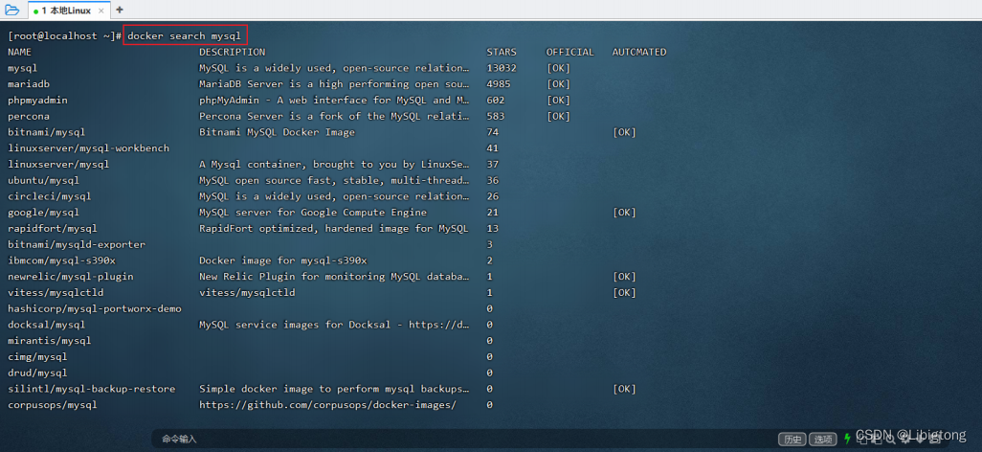
Task: Close the 本地Linux tab
Action: pos(101,11)
